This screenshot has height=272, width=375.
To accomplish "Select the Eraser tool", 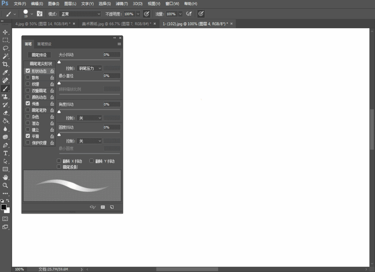I will pos(5,113).
